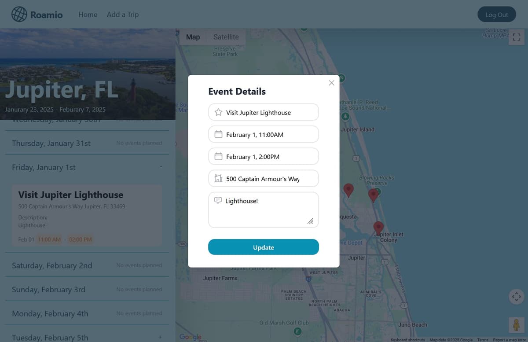Toggle fullscreen map view
This screenshot has width=528, height=342.
[517, 37]
